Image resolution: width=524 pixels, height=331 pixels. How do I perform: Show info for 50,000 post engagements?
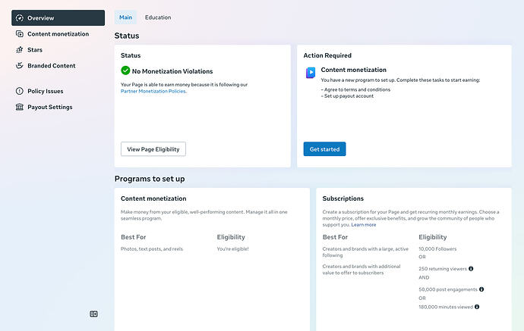tap(481, 289)
